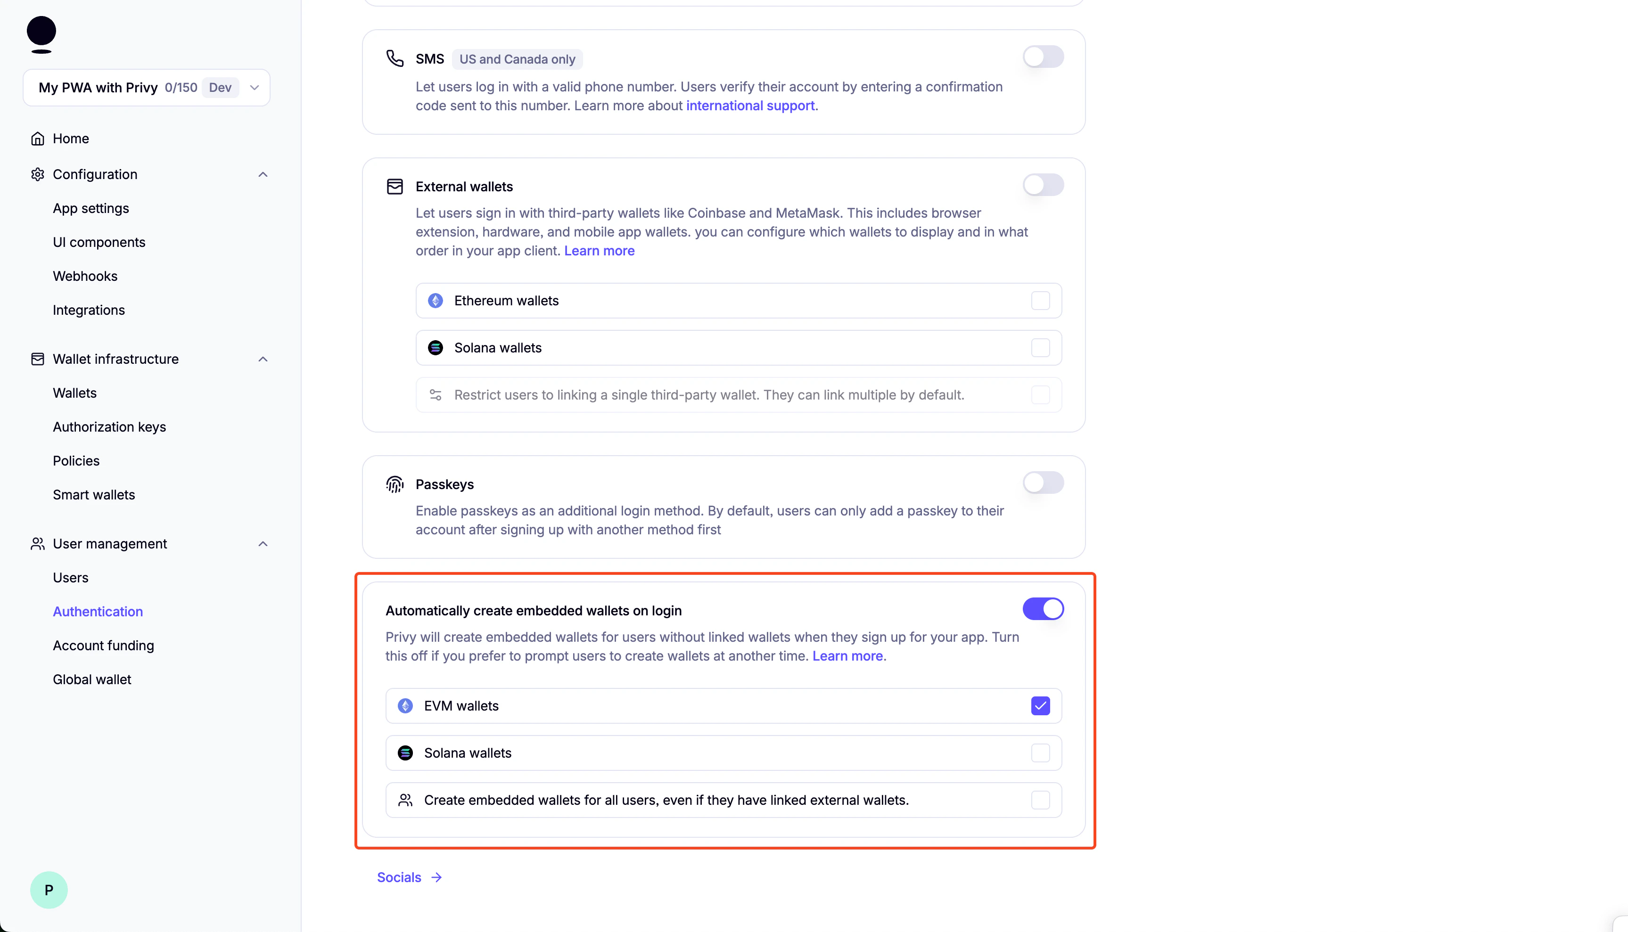Click the Ethereum logo in External wallets section
This screenshot has height=932, width=1628.
(x=436, y=300)
